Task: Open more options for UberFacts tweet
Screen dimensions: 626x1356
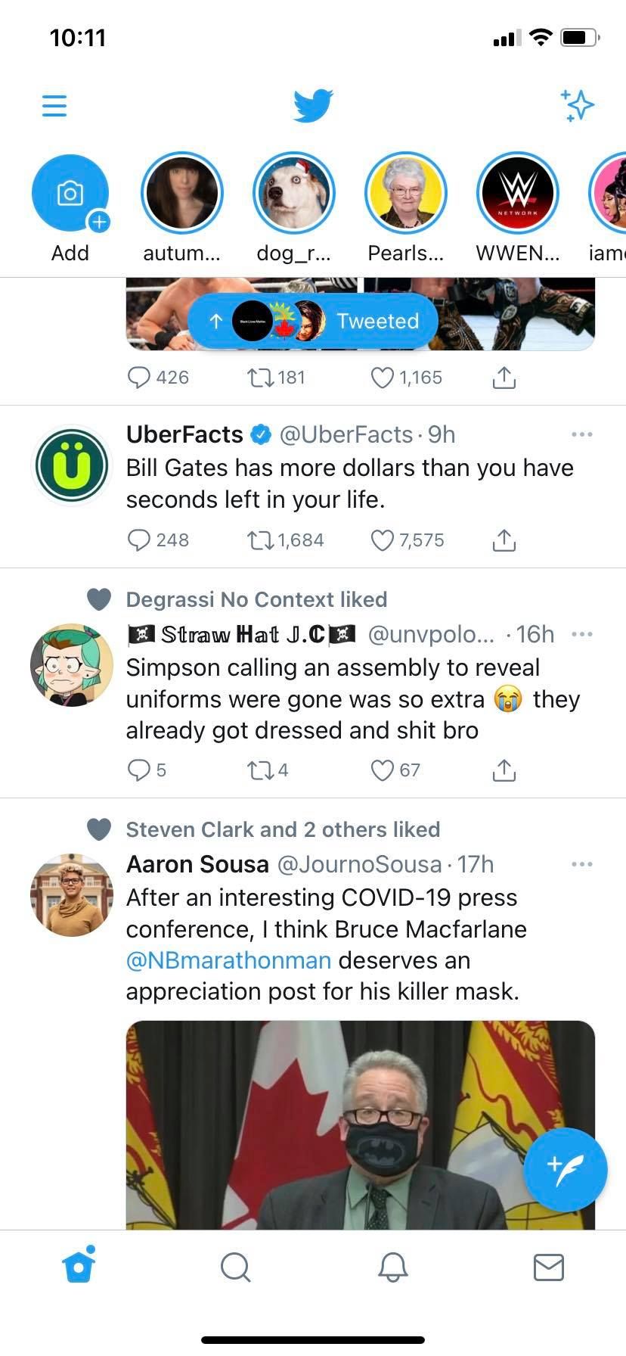Action: coord(581,434)
